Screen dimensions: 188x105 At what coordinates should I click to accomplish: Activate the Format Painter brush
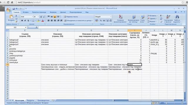click(x=16, y=21)
